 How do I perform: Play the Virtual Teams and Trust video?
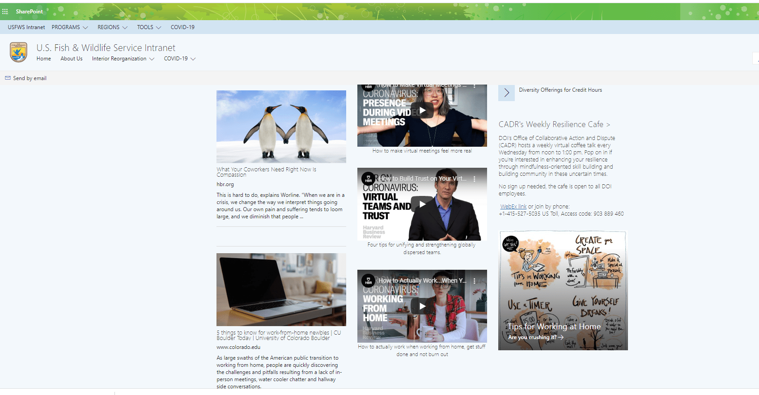click(x=422, y=204)
